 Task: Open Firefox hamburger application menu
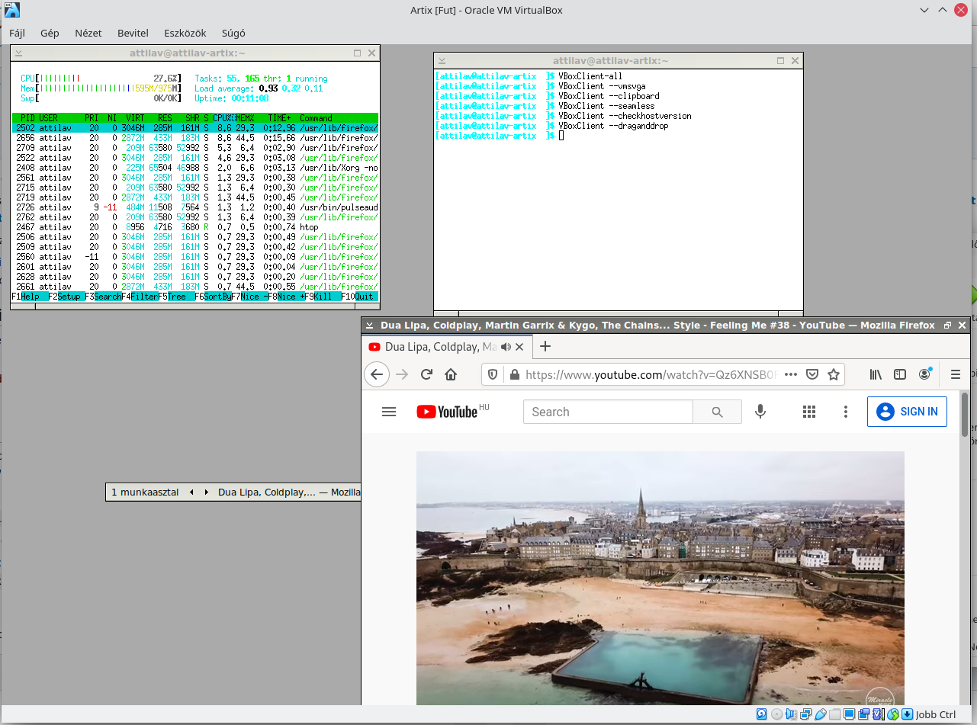point(956,374)
